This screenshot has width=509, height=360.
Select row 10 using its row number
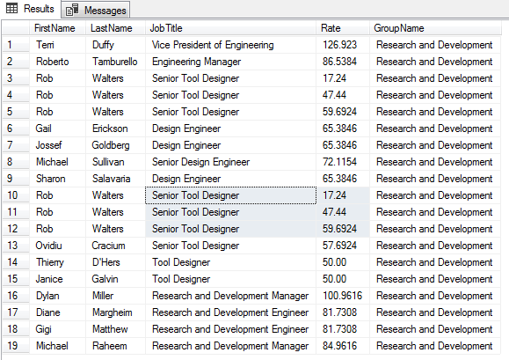pos(16,195)
